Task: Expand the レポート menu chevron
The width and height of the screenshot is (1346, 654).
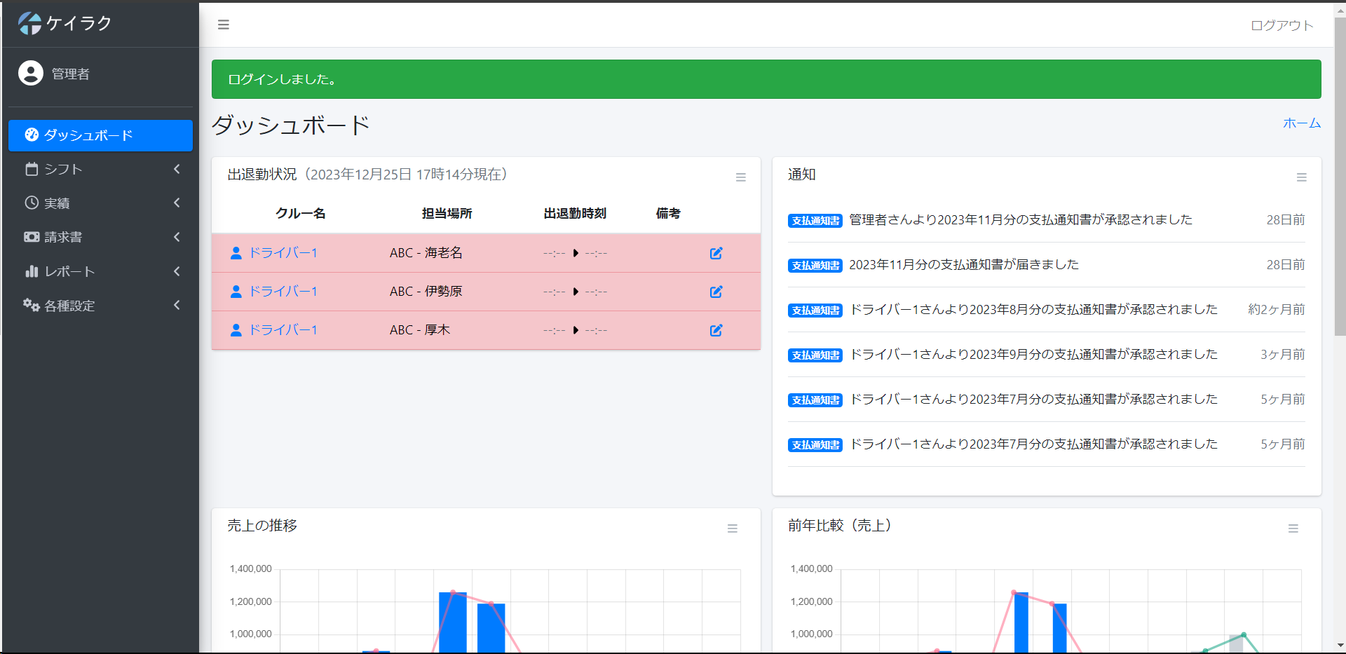Action: click(x=177, y=271)
